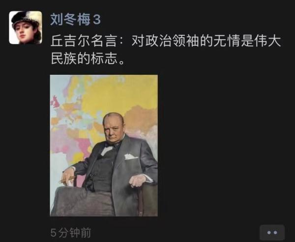The height and width of the screenshot is (242, 295).
Task: Select the second text line 民族的标志。
Action: [88, 59]
